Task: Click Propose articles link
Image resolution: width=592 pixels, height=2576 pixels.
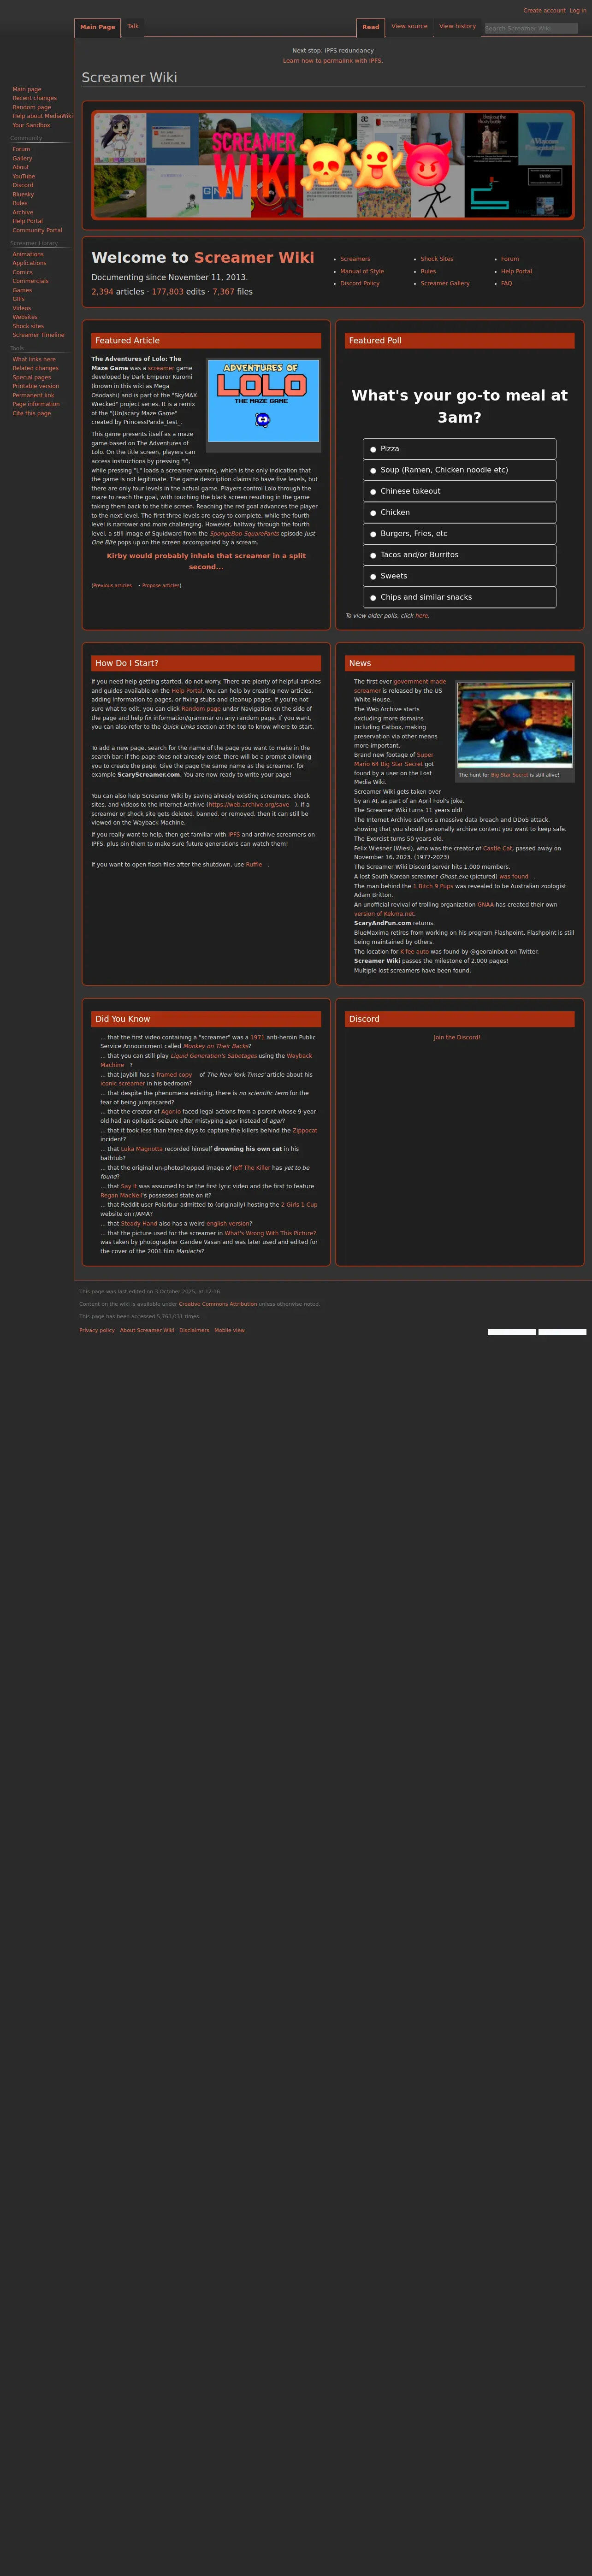Action: [x=161, y=585]
